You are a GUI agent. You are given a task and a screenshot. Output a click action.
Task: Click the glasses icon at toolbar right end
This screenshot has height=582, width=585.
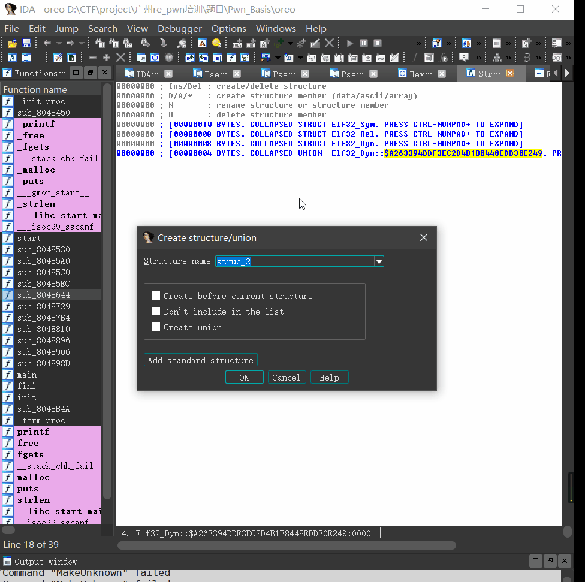[557, 58]
